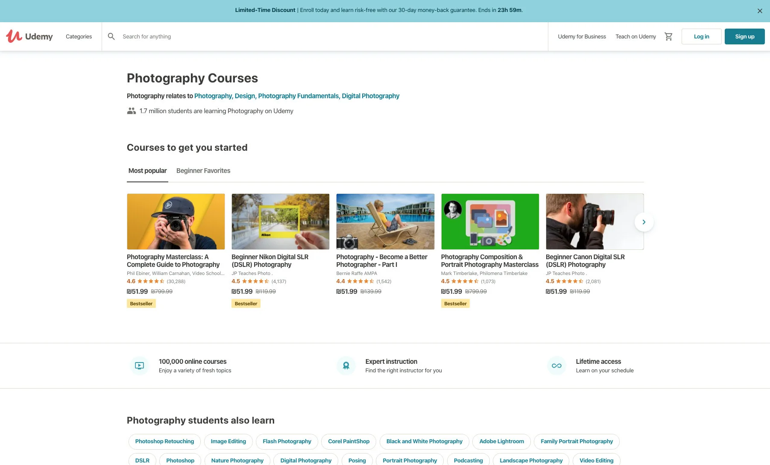The height and width of the screenshot is (465, 770).
Task: Click the 100,000 online courses video icon
Action: [139, 366]
